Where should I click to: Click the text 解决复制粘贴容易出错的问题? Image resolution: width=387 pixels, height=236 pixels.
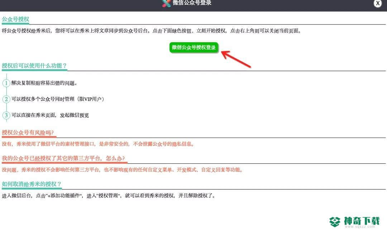44,83
